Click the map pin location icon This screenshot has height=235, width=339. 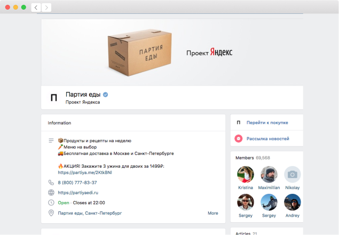click(x=51, y=213)
